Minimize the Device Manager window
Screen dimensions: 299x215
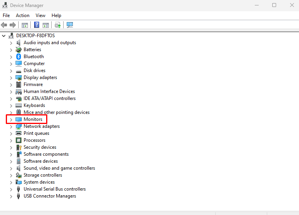click(x=257, y=5)
